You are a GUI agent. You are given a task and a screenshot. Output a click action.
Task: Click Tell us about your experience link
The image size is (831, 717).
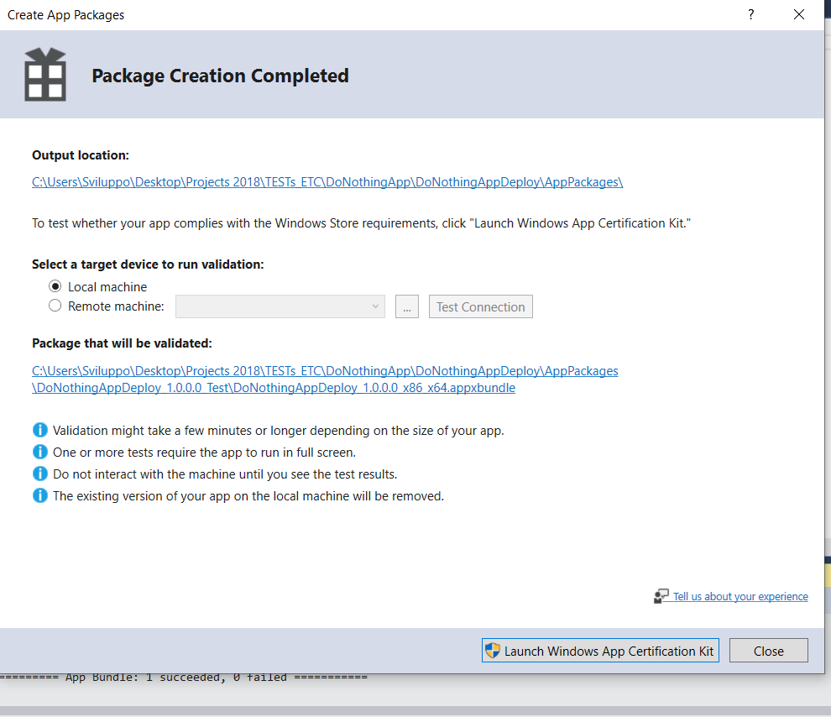point(740,596)
